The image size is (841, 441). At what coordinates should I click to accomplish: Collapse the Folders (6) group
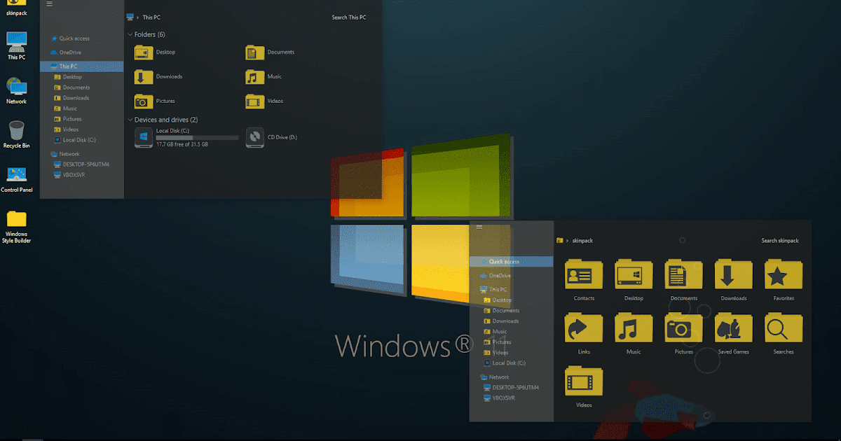pos(130,34)
